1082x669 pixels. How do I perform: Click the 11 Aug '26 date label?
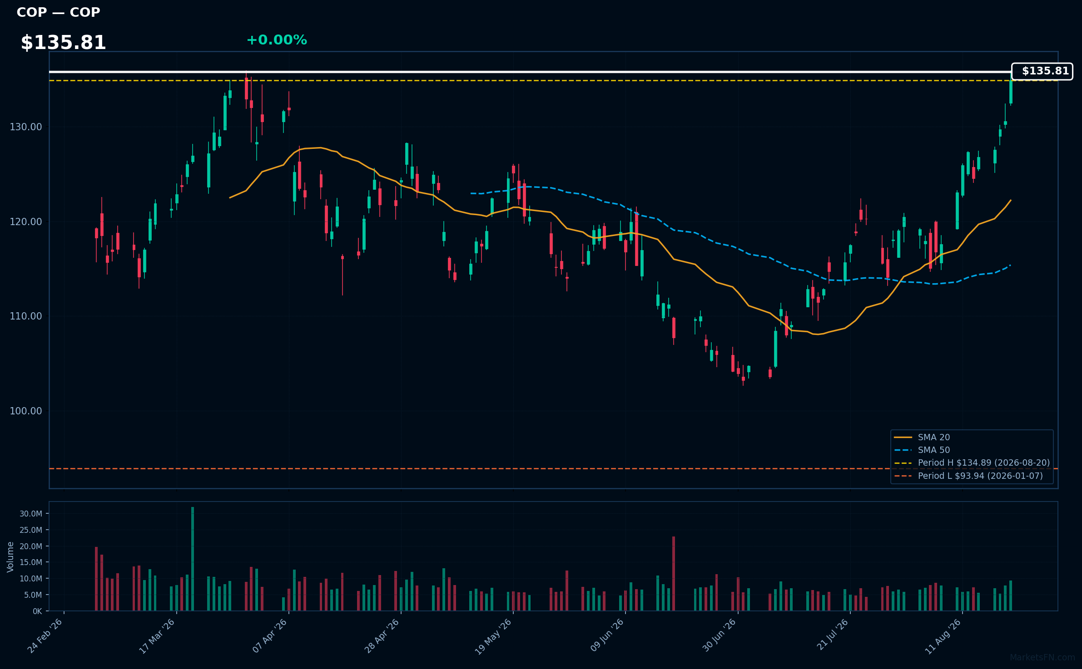click(943, 636)
